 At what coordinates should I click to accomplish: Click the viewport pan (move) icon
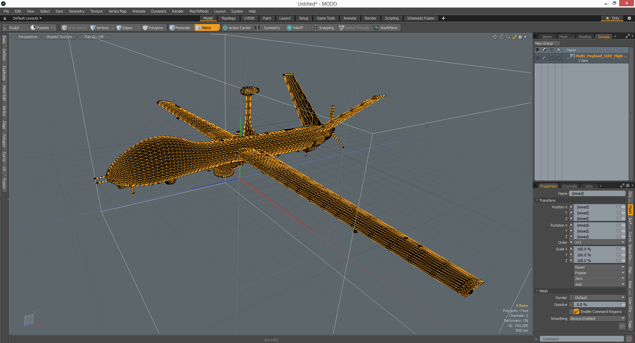(495, 37)
